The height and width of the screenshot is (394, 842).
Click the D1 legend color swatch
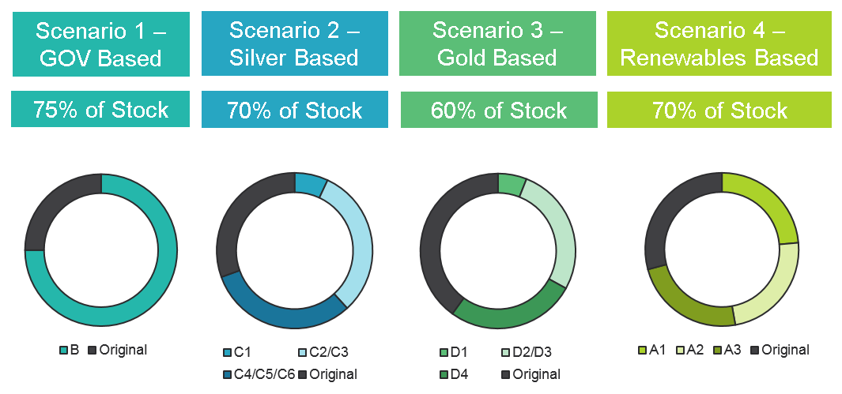(444, 353)
